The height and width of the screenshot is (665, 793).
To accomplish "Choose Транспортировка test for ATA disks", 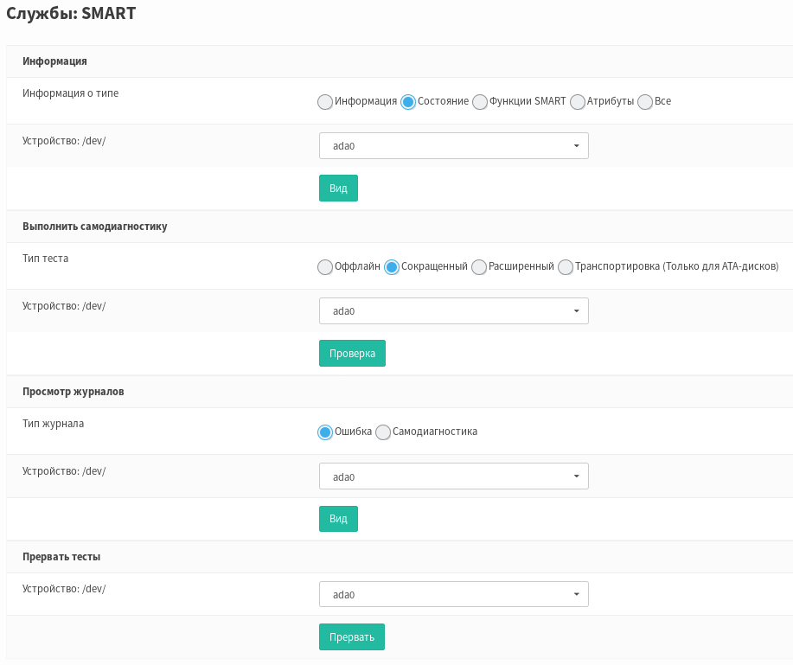I will [x=566, y=267].
